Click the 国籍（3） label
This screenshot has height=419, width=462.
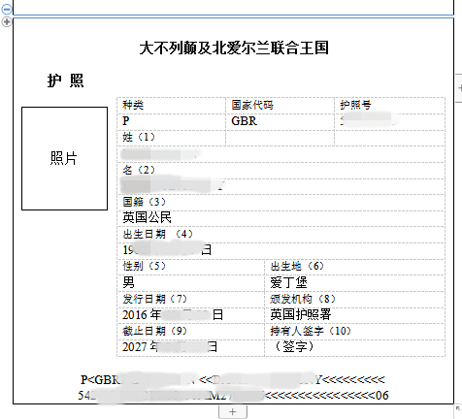[144, 202]
